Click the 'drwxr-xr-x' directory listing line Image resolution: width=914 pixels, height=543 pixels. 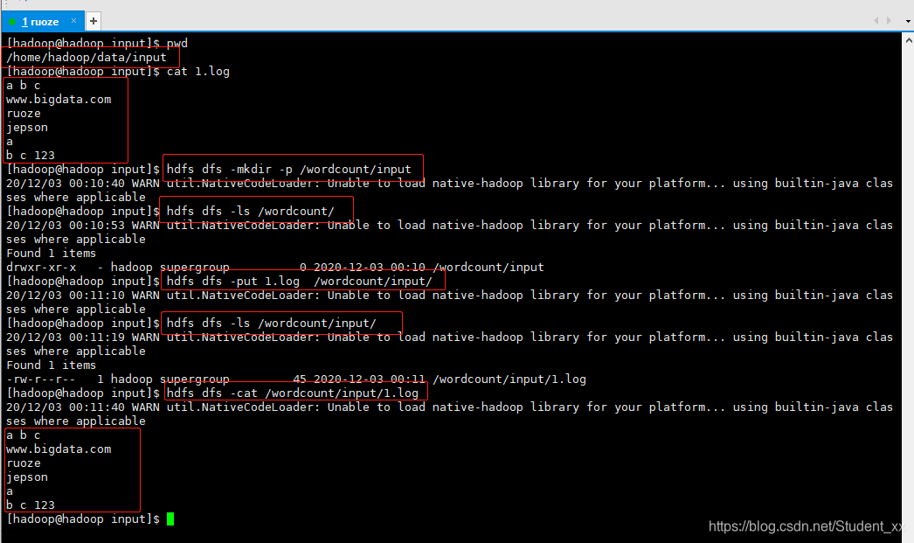click(x=275, y=267)
